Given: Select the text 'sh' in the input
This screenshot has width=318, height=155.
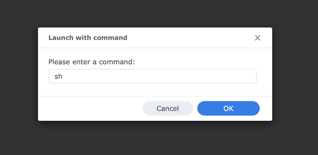Looking at the screenshot, I should (x=59, y=76).
